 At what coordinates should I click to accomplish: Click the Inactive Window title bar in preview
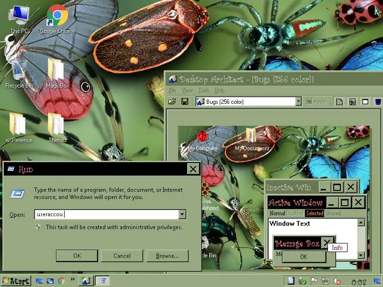pos(292,187)
